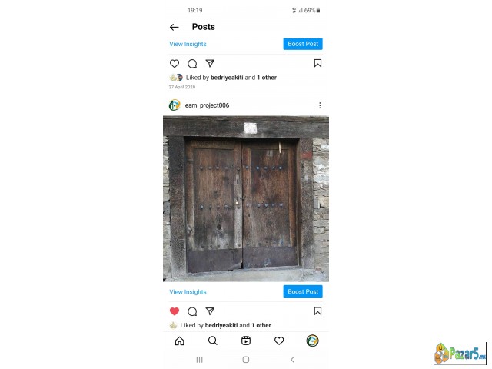Like the top post with heart icon
The image size is (492, 369).
point(175,64)
